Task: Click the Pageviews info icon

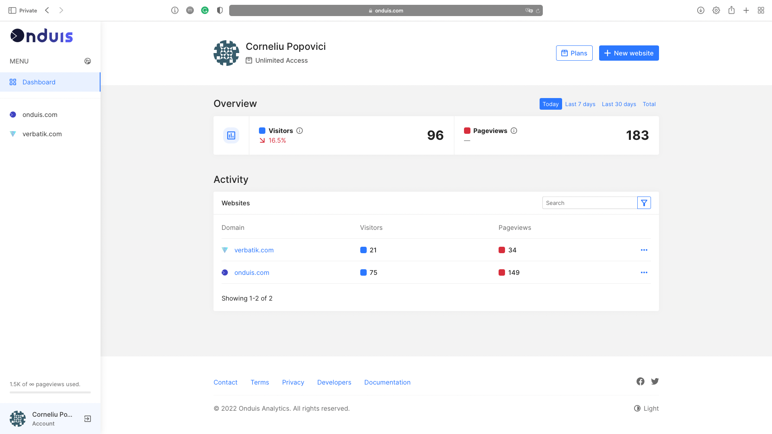Action: (514, 131)
